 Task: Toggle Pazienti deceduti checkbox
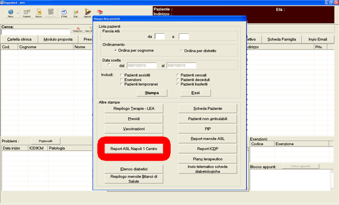178,80
